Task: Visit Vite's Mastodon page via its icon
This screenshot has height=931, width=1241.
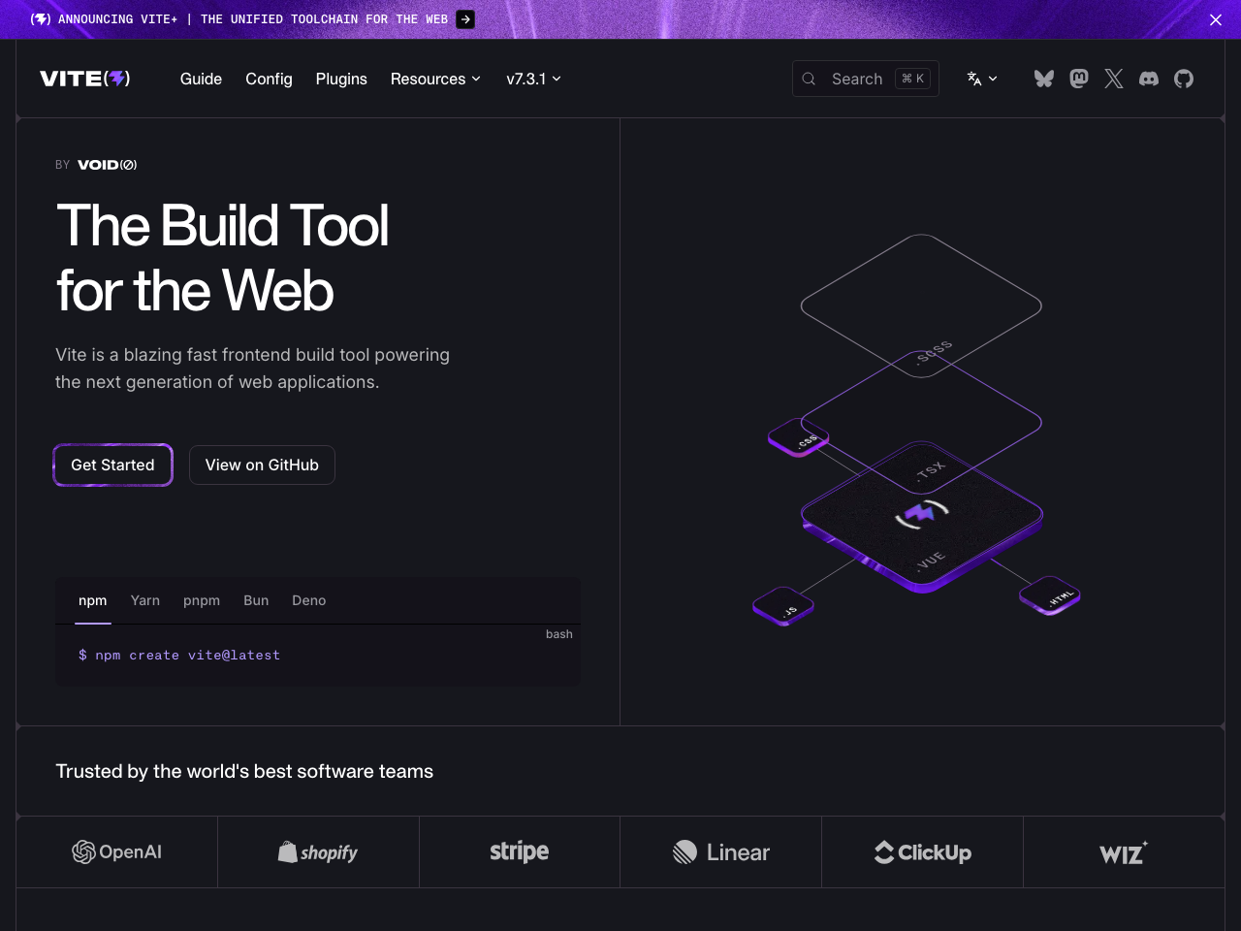Action: pyautogui.click(x=1078, y=79)
